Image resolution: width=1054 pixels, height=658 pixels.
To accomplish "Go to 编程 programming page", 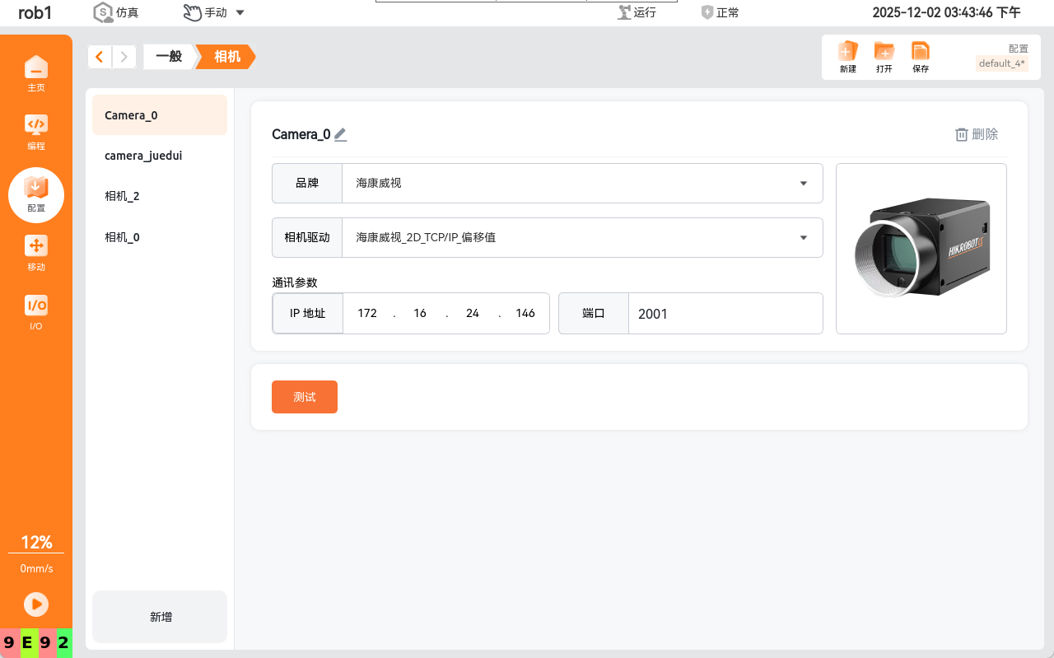I will point(36,132).
